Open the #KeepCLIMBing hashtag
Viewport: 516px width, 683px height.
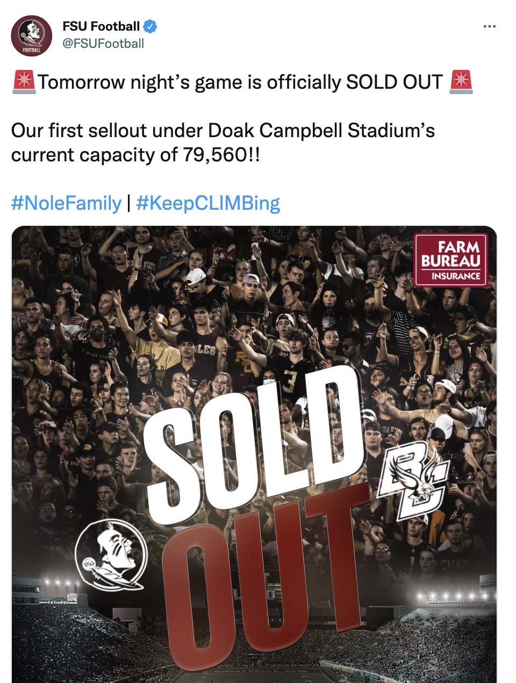tap(208, 203)
